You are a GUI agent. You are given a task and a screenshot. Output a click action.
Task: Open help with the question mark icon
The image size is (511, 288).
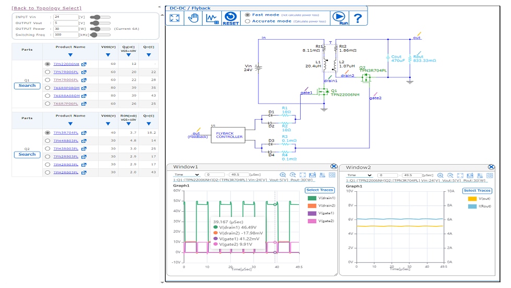358,18
